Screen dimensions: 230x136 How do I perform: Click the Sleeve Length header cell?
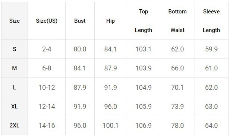[211, 21]
